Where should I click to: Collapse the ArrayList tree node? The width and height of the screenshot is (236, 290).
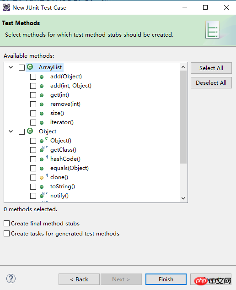pos(11,67)
